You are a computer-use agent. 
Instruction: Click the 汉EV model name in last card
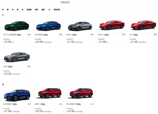click(131, 35)
